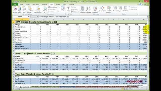The width and height of the screenshot is (161, 91).
Task: Click the zoom slider in status bar
Action: (139, 89)
